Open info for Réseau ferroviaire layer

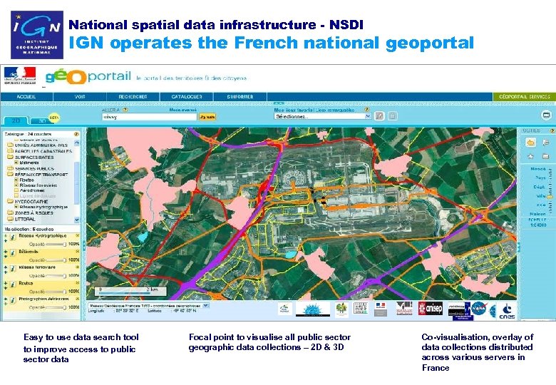[13, 269]
